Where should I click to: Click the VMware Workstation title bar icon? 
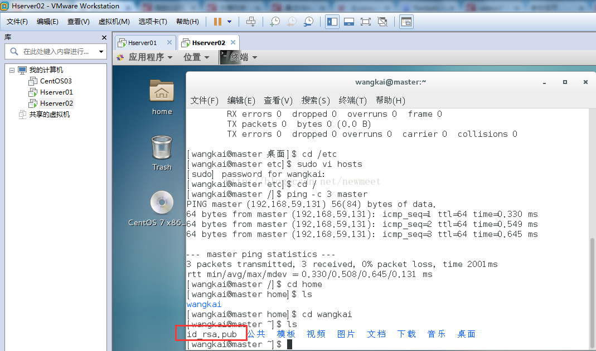point(4,6)
